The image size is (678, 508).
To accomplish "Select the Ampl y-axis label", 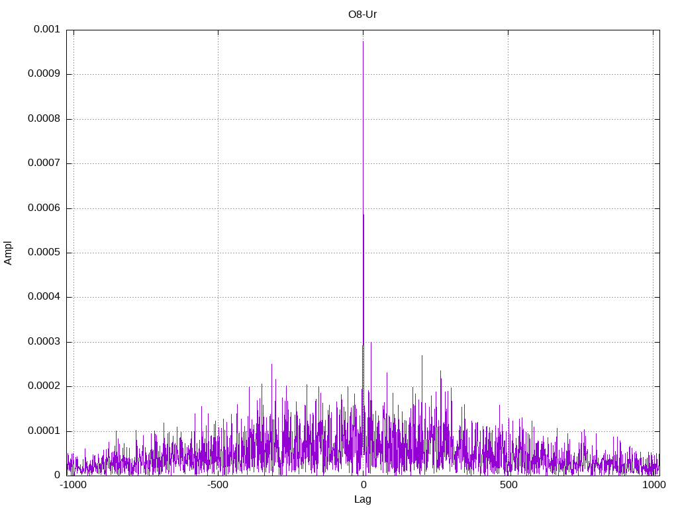I will 8,253.
